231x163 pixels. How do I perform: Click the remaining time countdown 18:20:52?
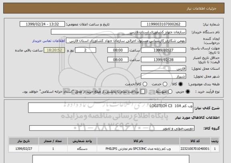coord(54,50)
